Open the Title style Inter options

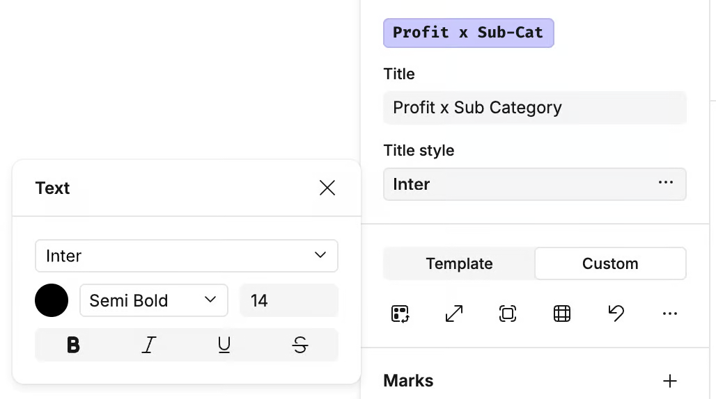point(666,184)
